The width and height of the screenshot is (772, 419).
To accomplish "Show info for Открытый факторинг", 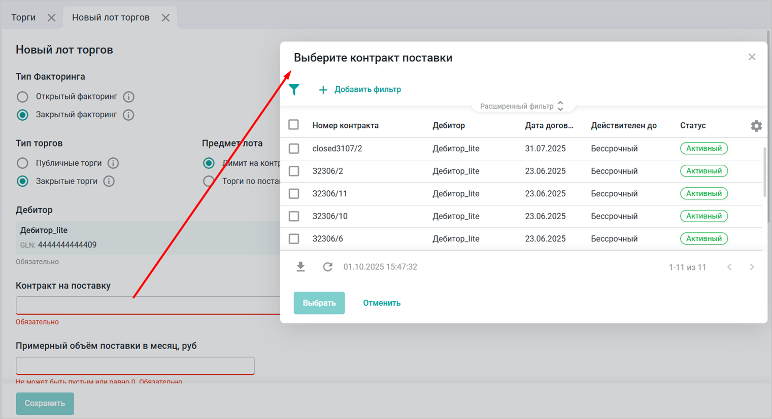I will pos(129,97).
